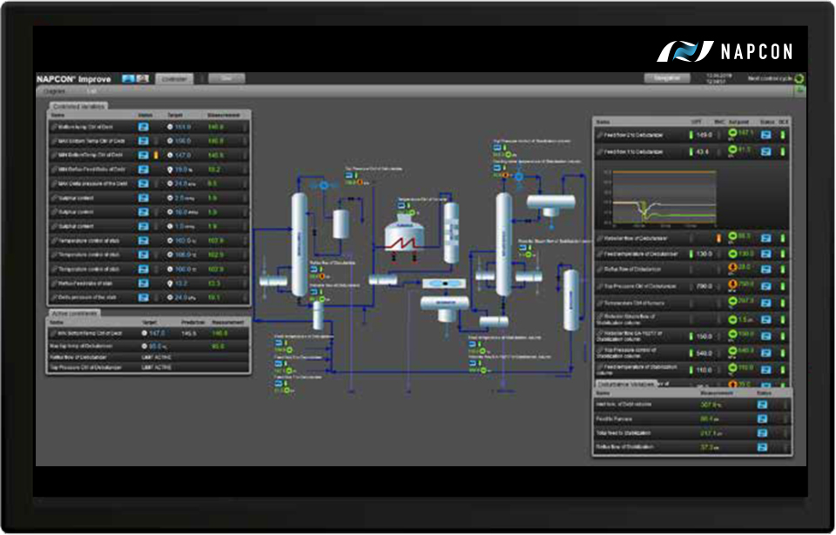Click the NAPCON logo at top right

[725, 51]
